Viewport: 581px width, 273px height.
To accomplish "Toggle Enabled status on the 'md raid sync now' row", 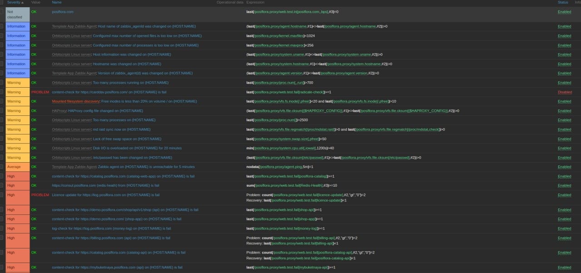I will click(x=565, y=129).
